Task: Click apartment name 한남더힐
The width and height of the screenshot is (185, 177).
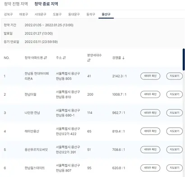Action: coord(31,94)
